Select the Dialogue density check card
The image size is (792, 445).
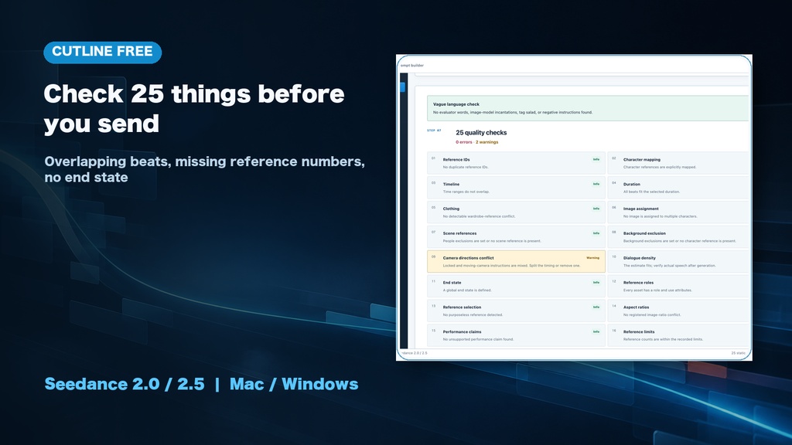tap(678, 261)
